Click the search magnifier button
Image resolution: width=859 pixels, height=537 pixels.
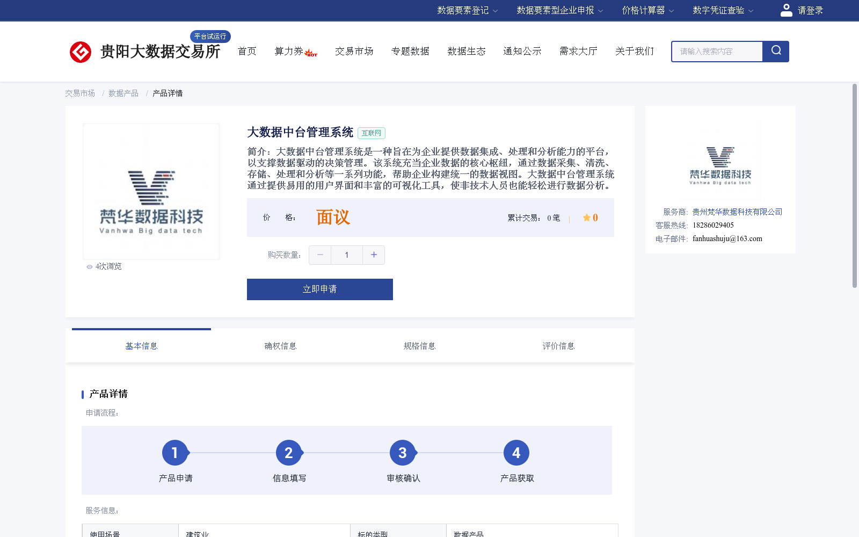pyautogui.click(x=776, y=52)
